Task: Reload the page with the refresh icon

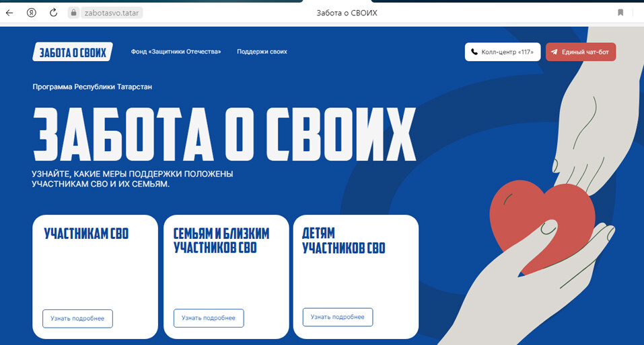Action: click(53, 13)
